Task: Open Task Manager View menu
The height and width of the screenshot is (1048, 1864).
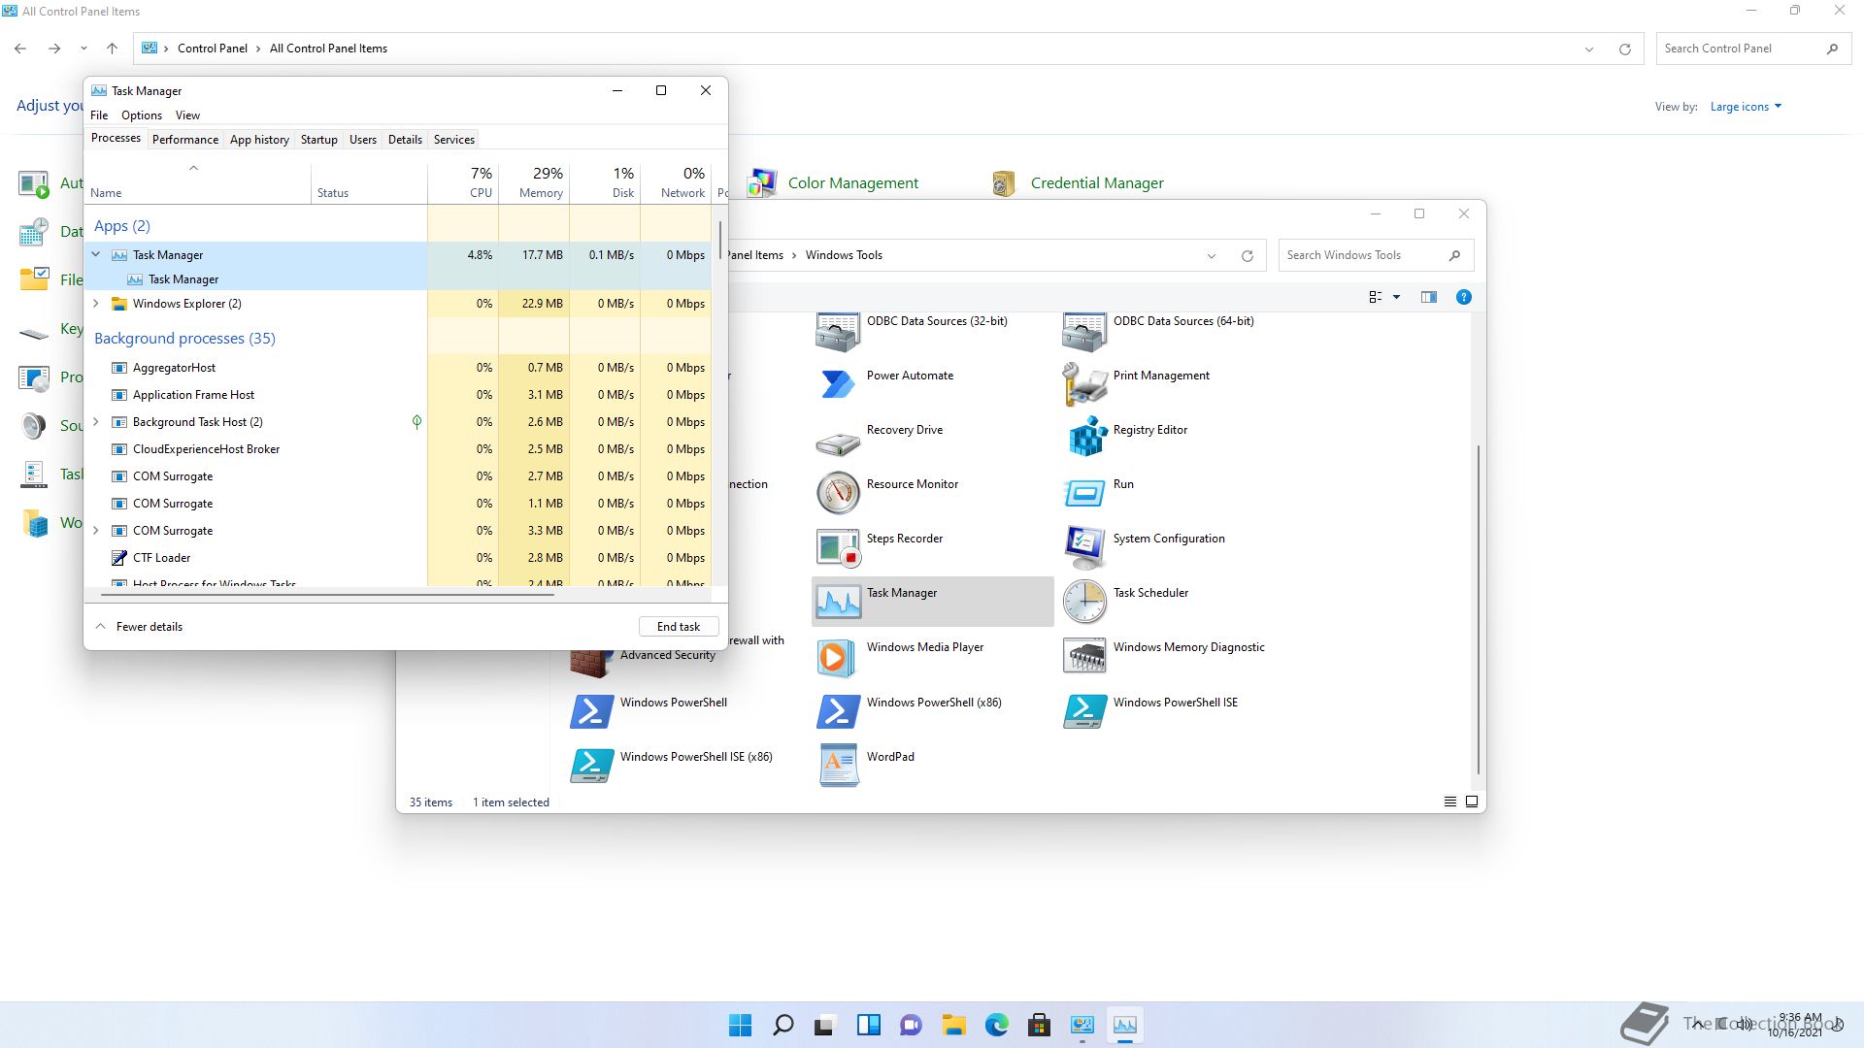Action: point(187,115)
